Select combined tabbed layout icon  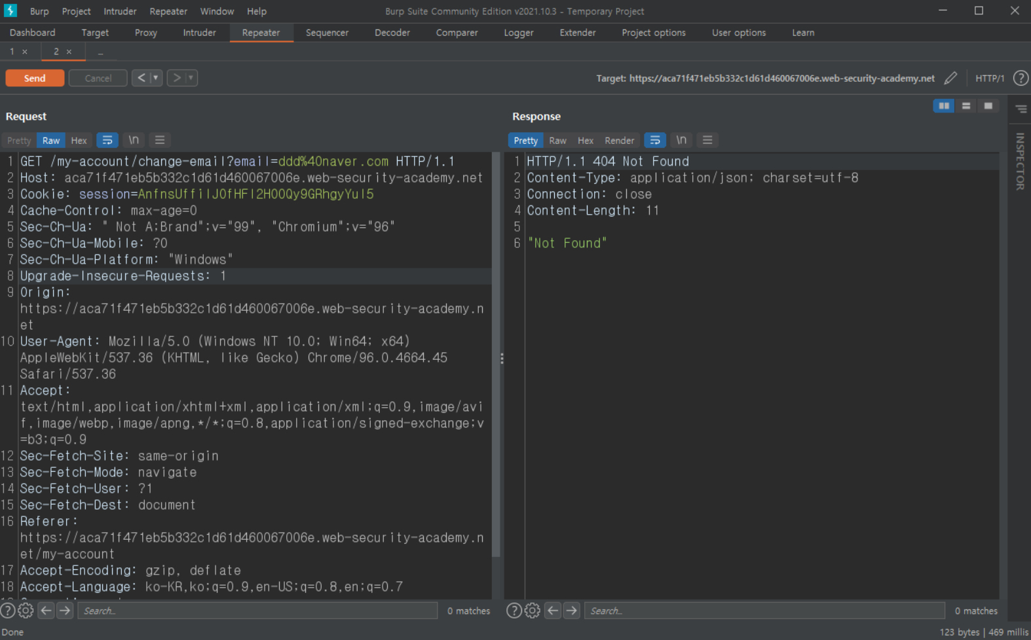(x=988, y=106)
